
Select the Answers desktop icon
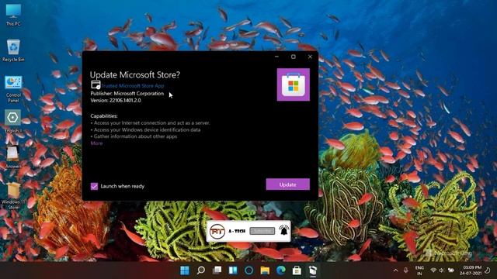pyautogui.click(x=13, y=157)
